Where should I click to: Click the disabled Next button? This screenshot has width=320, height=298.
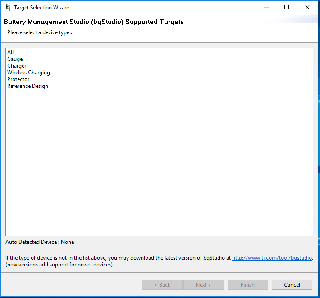203,285
